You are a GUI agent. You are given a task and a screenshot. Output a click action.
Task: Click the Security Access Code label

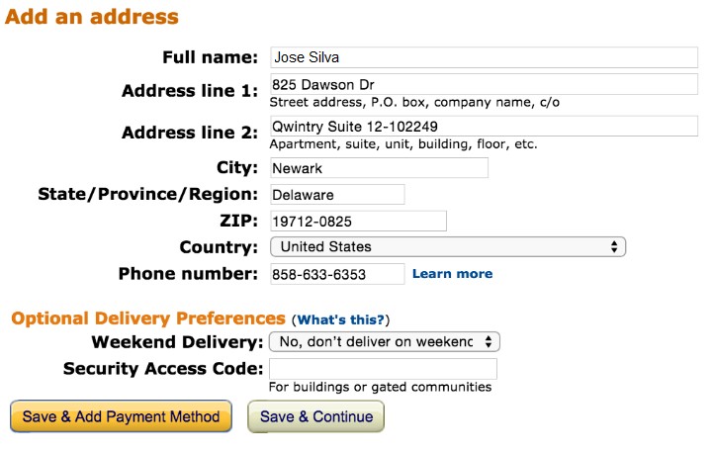162,368
